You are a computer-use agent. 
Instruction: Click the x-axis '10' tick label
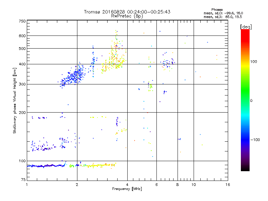(x=194, y=185)
